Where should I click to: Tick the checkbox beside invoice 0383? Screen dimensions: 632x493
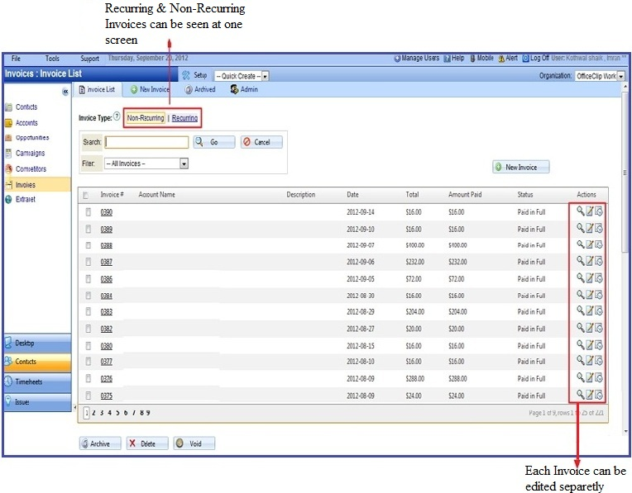coord(89,311)
